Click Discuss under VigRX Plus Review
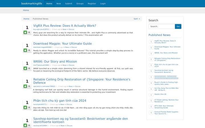Viewport: 205px width, 128px height. pos(71,29)
